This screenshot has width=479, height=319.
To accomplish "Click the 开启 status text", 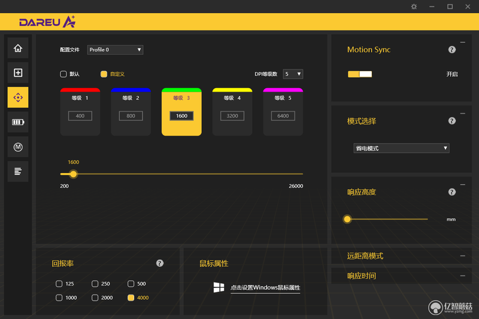I will pyautogui.click(x=452, y=74).
